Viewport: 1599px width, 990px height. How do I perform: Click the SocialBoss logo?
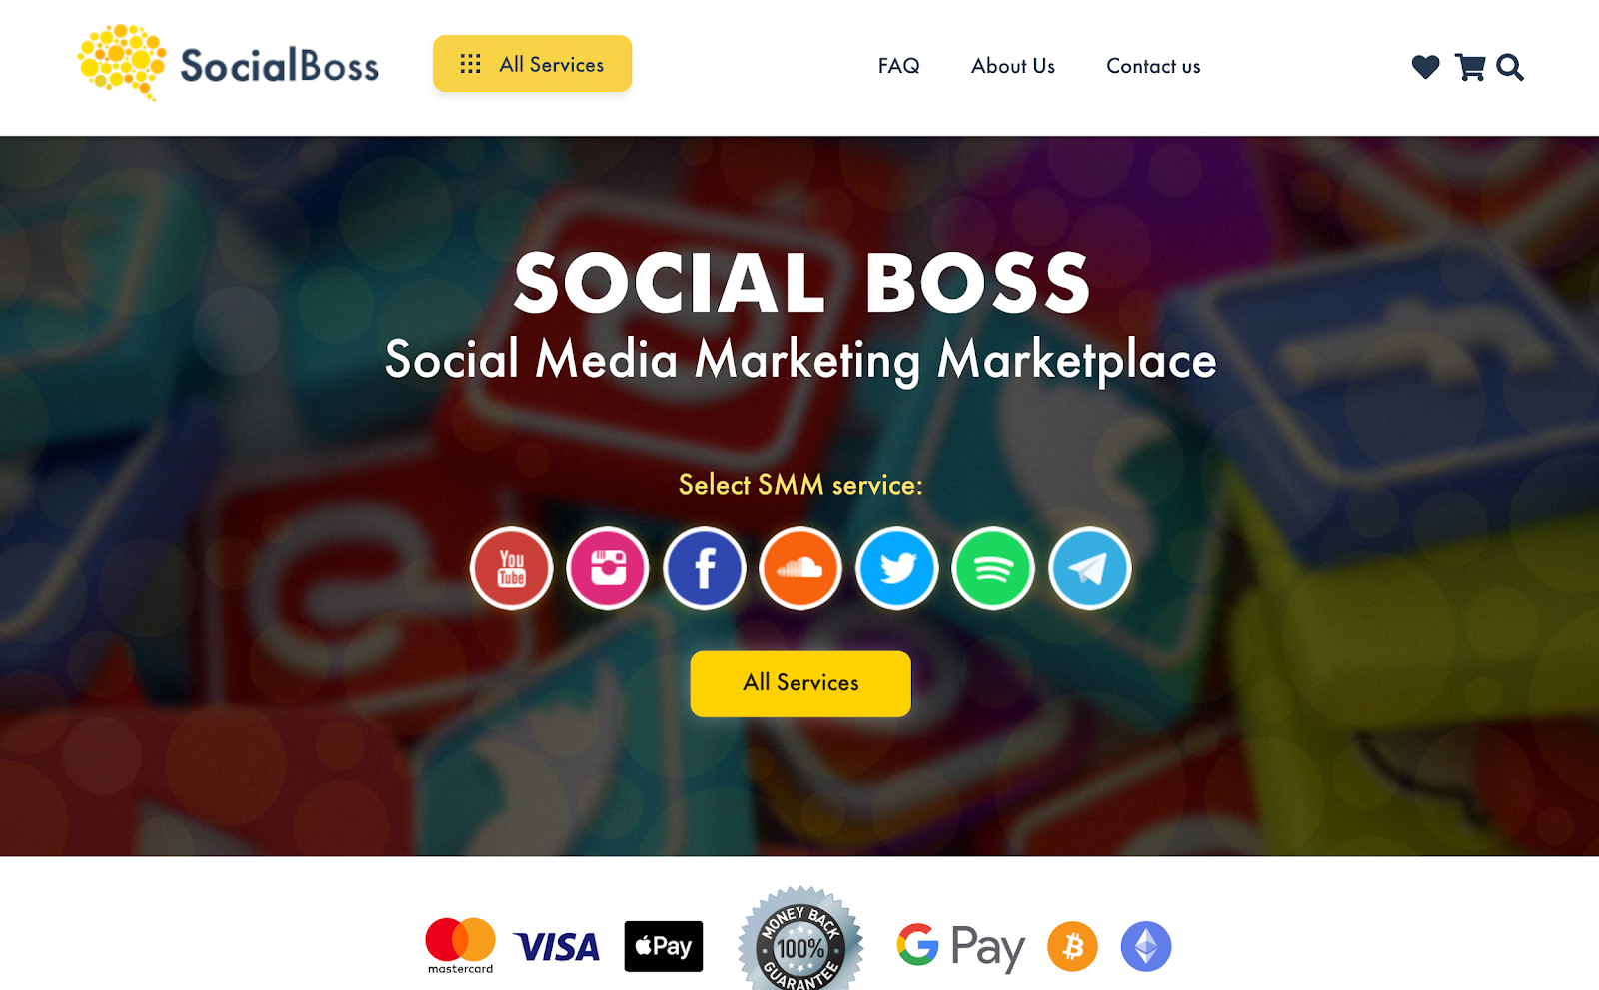click(x=229, y=63)
